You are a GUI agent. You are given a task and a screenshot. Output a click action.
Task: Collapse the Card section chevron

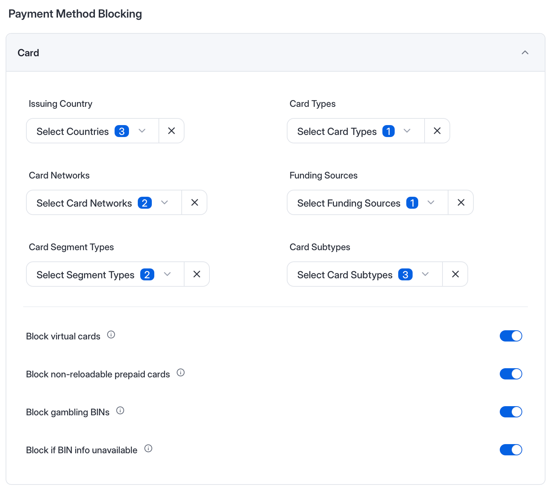tap(525, 53)
